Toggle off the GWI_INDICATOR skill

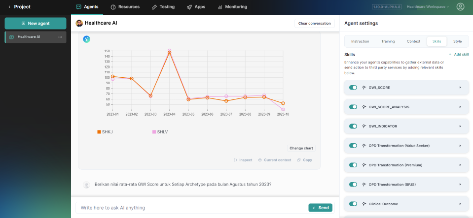pyautogui.click(x=353, y=126)
